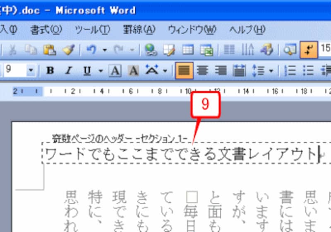The image size is (331, 232).
Task: Toggle Bold formatting
Action: point(50,70)
